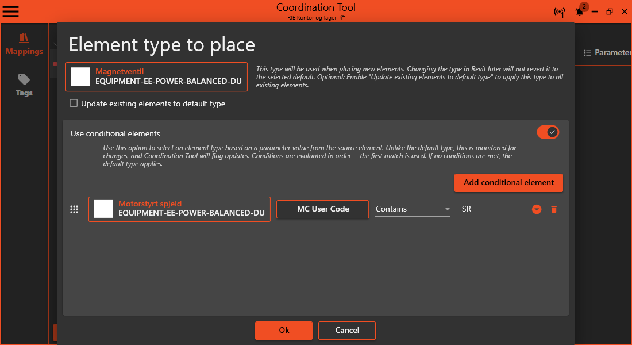Open notifications via the bell icon
The image size is (632, 345).
pyautogui.click(x=580, y=11)
